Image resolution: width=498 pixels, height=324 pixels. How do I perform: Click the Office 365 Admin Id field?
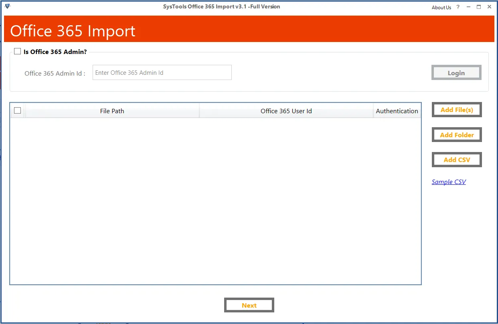pyautogui.click(x=162, y=72)
